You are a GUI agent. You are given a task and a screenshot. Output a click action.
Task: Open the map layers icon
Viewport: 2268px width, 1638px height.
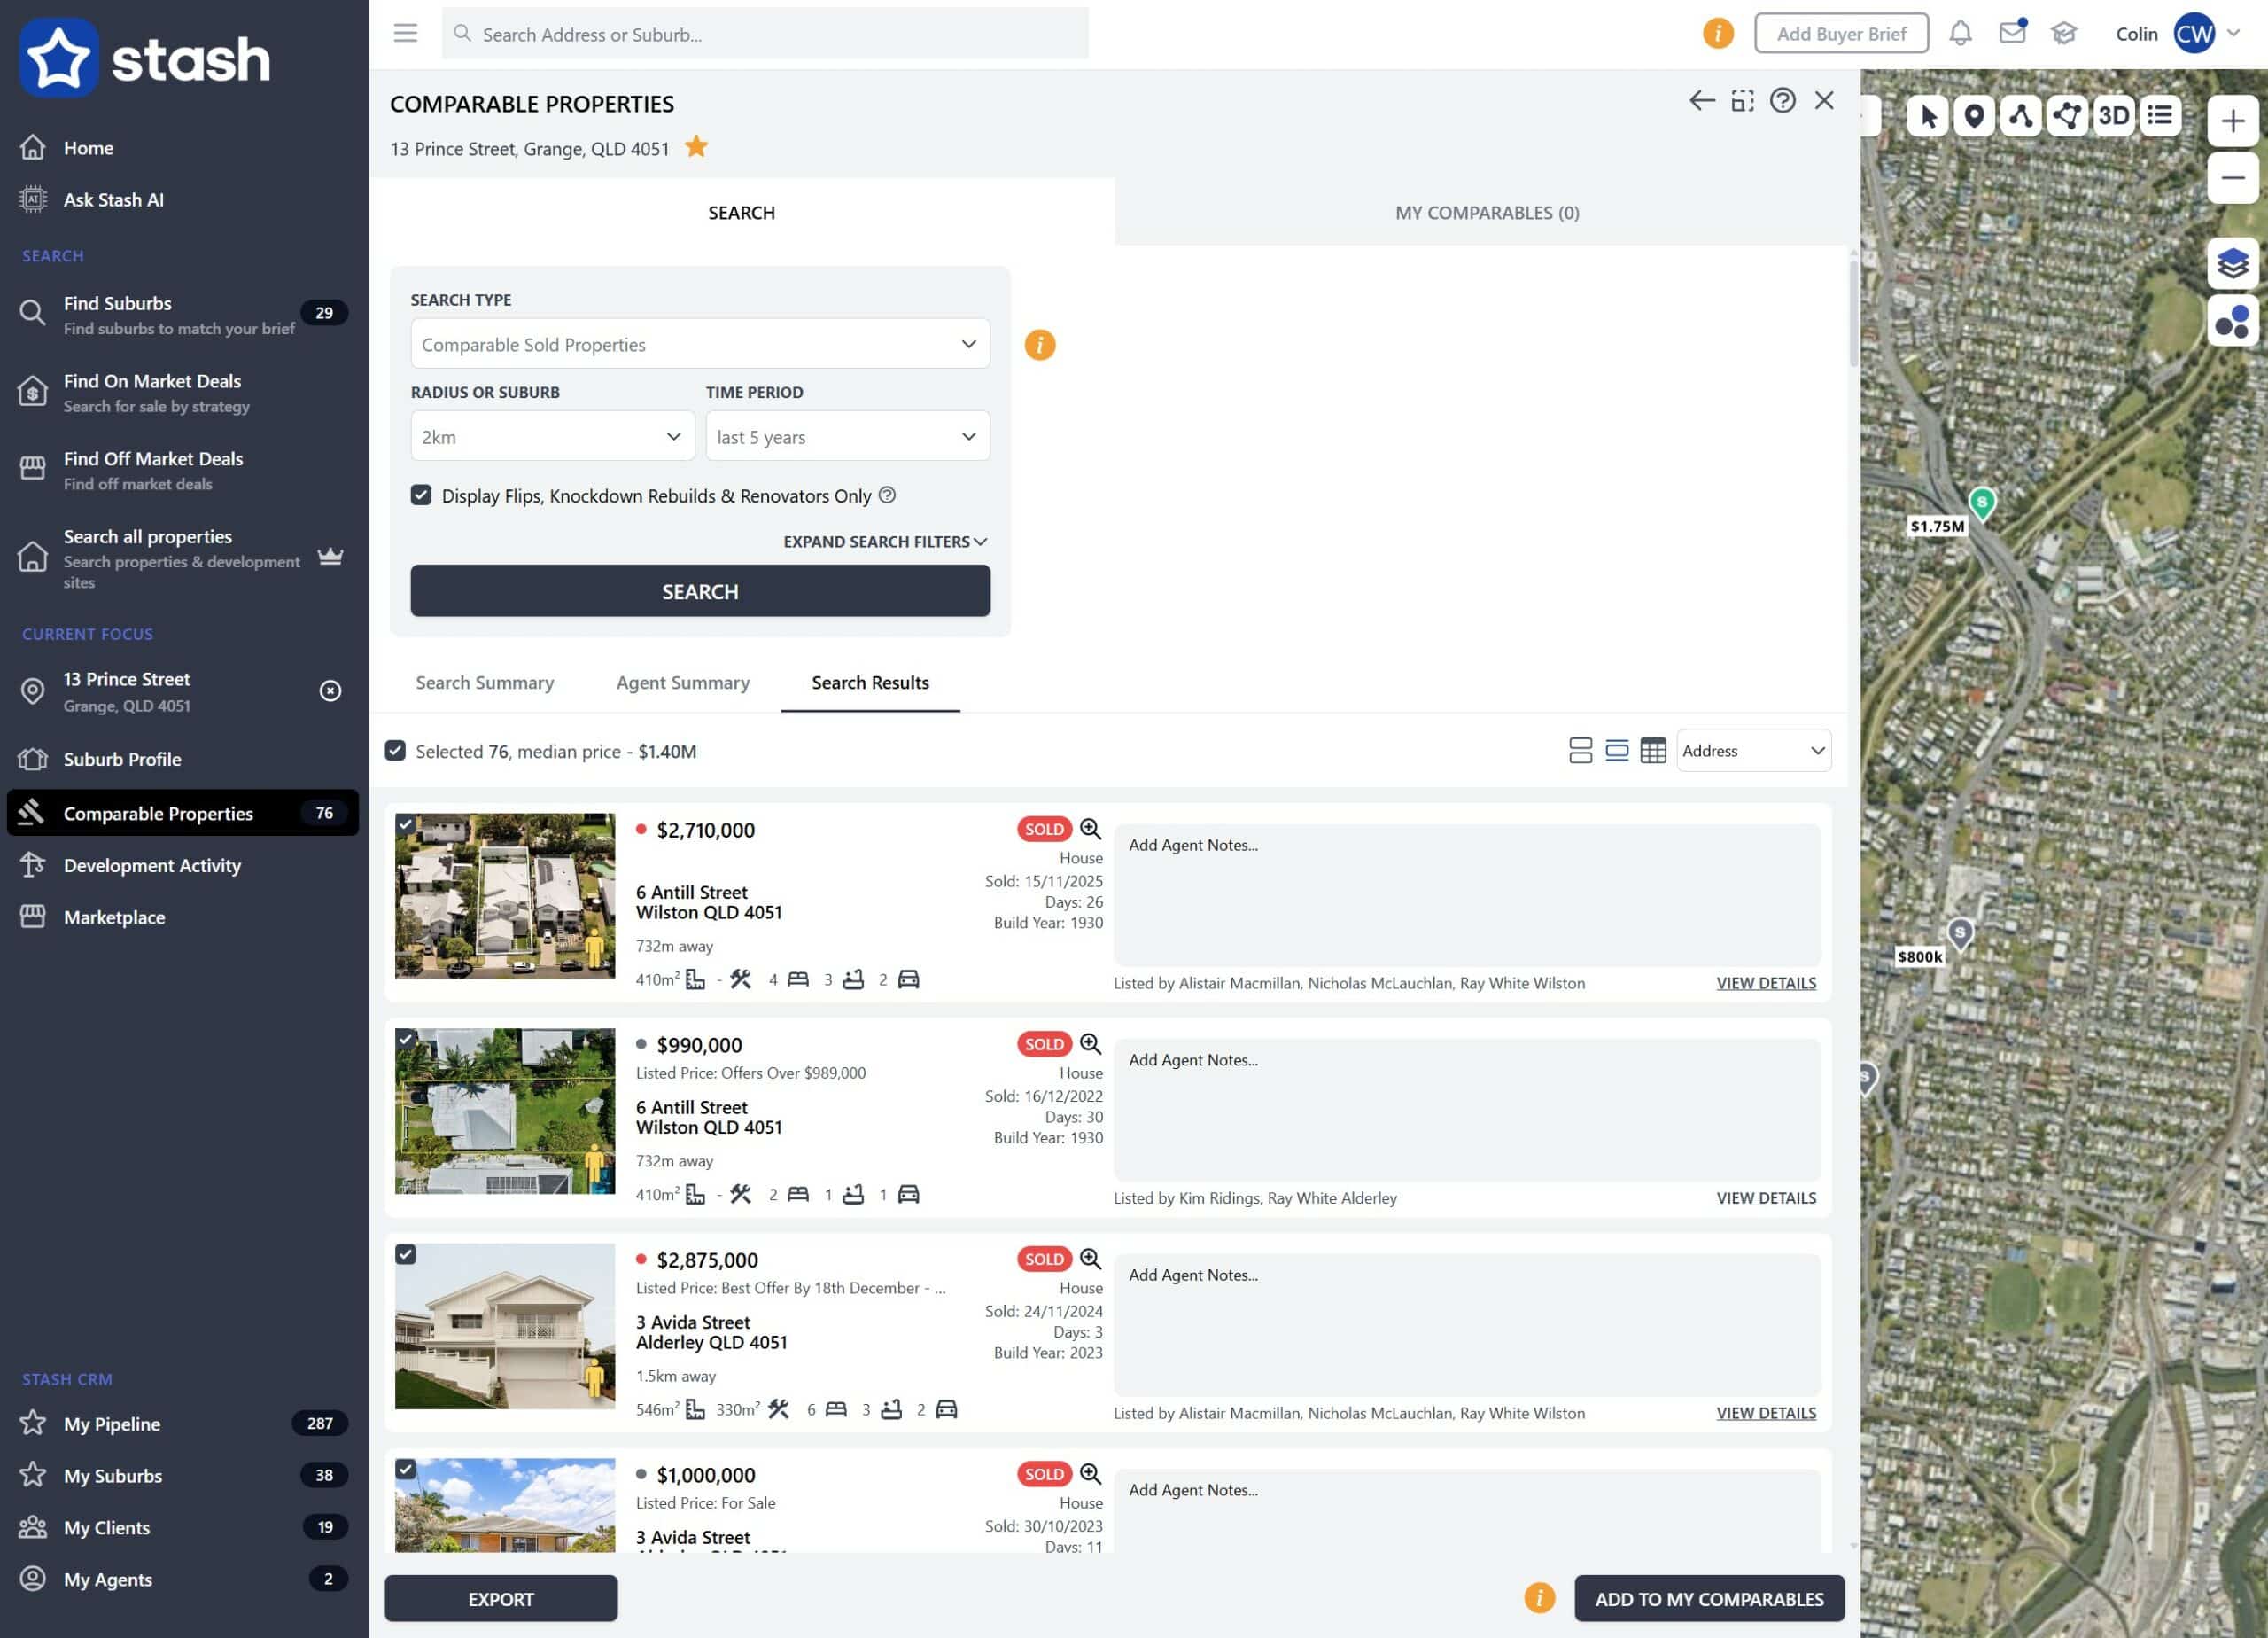click(x=2232, y=263)
